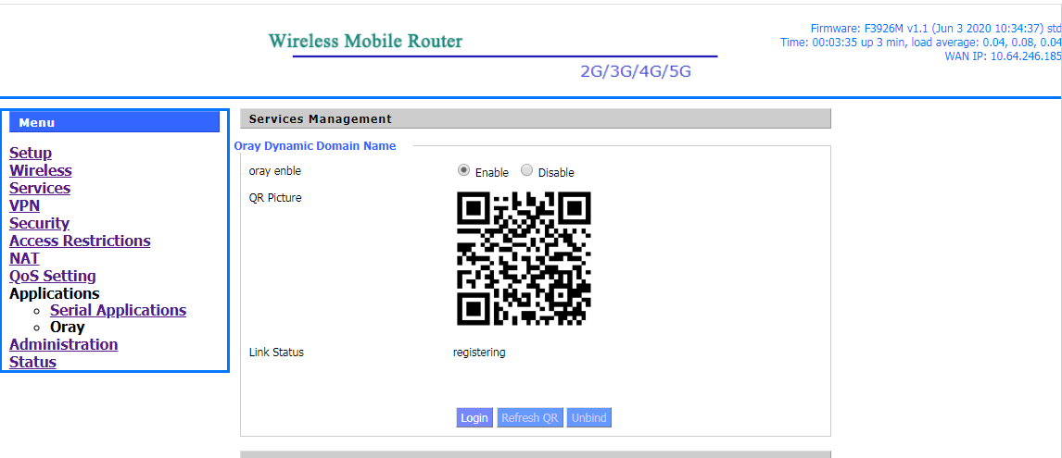Select the Applications menu item
Image resolution: width=1062 pixels, height=458 pixels.
[54, 293]
